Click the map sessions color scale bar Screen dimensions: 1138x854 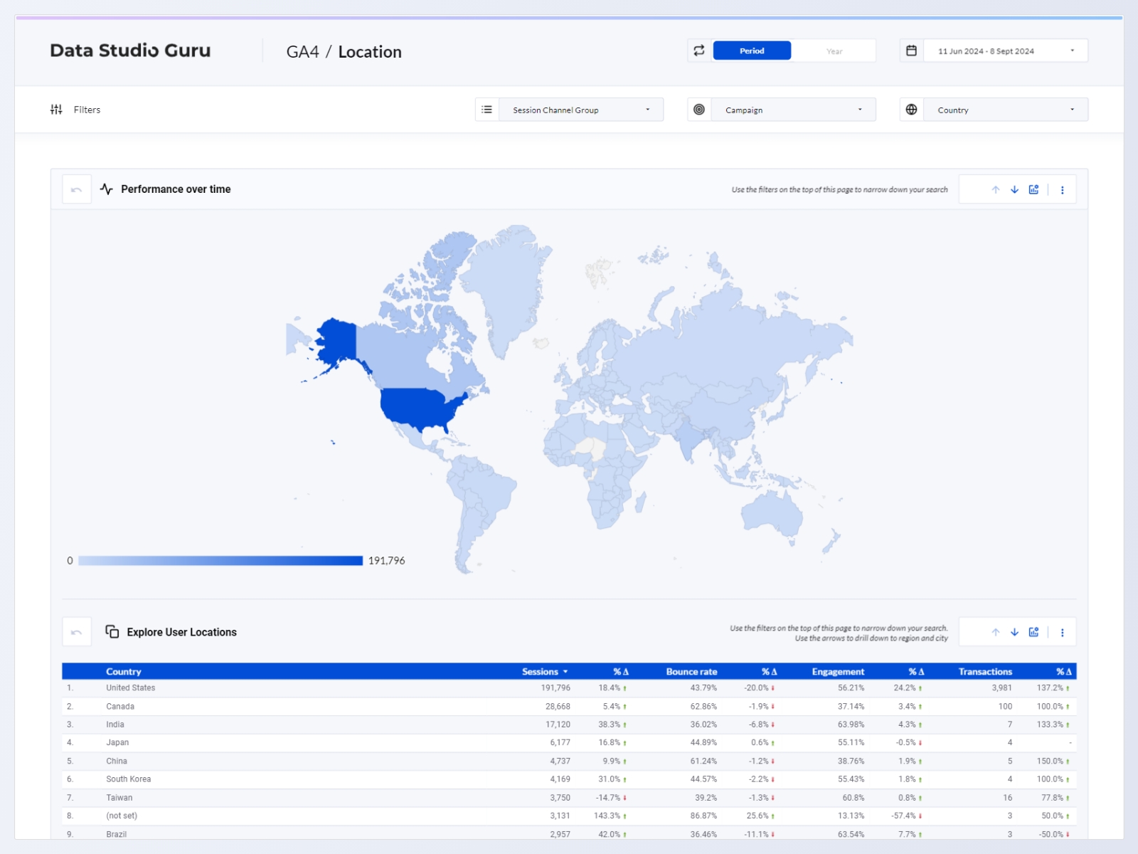point(220,561)
